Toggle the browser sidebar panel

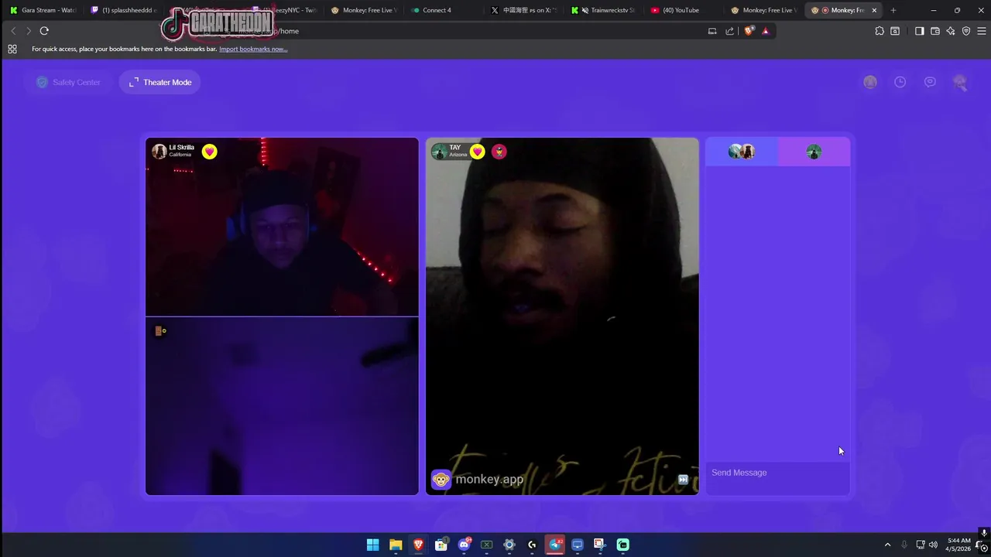coord(919,31)
